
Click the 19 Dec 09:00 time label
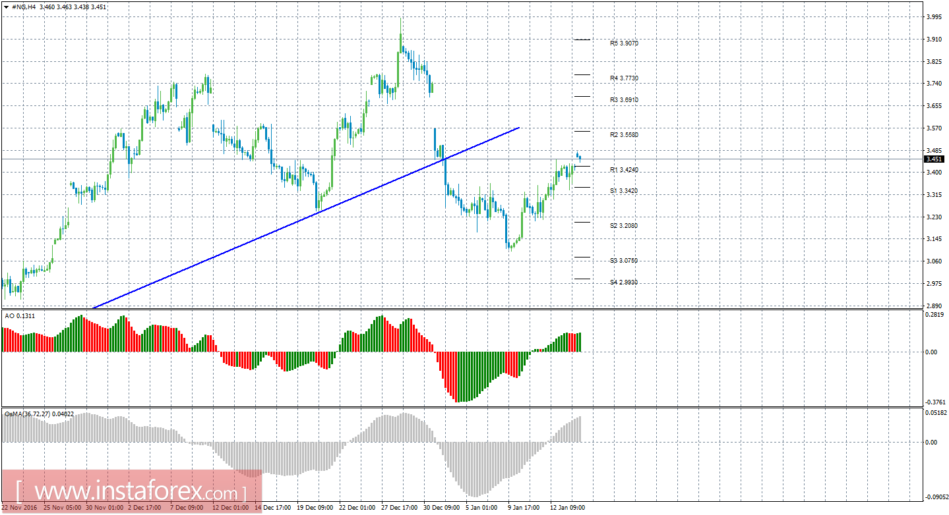[315, 508]
